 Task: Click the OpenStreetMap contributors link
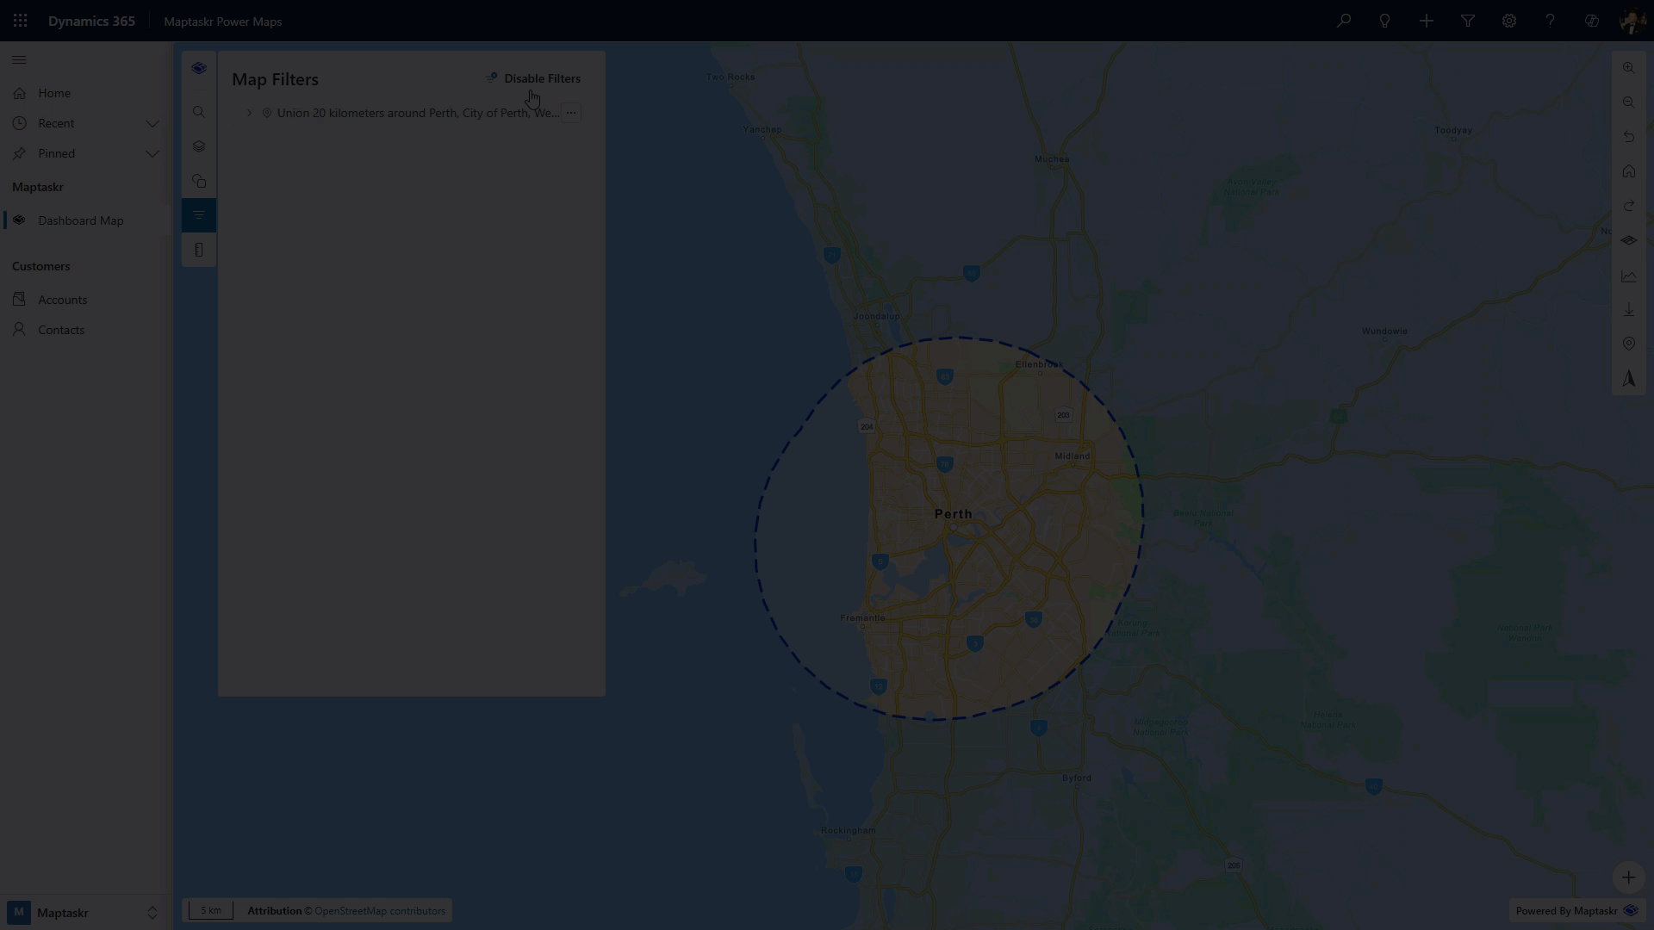tap(379, 910)
